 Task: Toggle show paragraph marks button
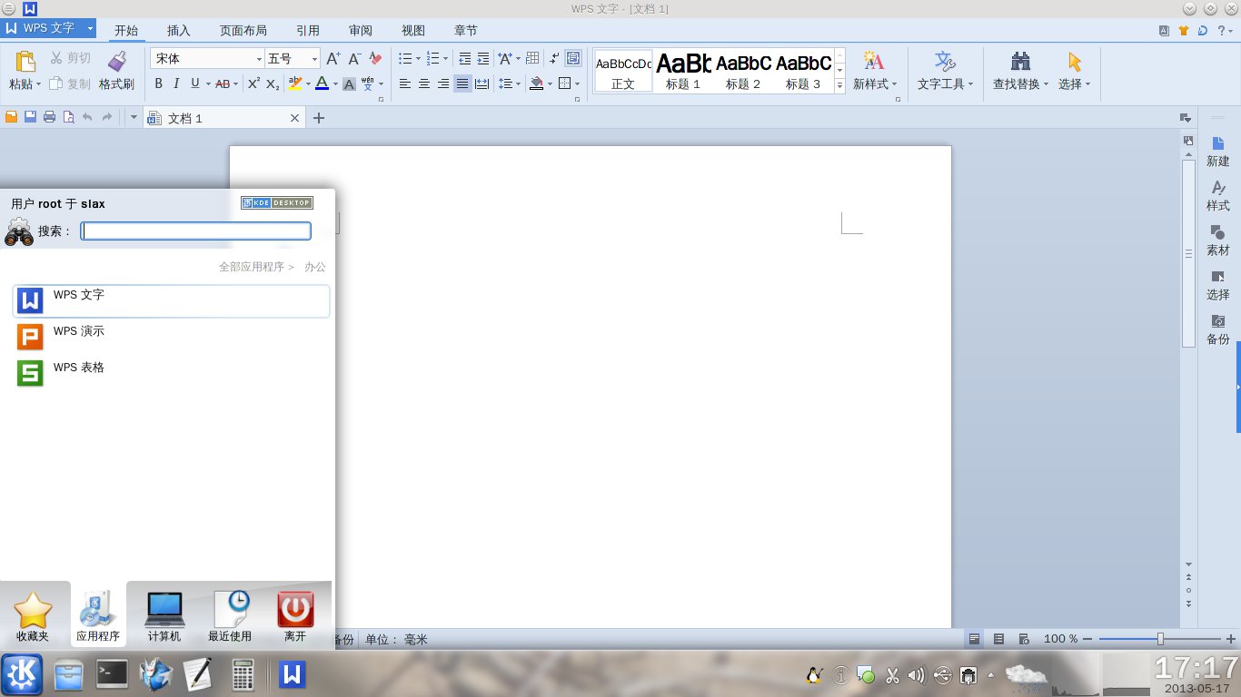(555, 58)
